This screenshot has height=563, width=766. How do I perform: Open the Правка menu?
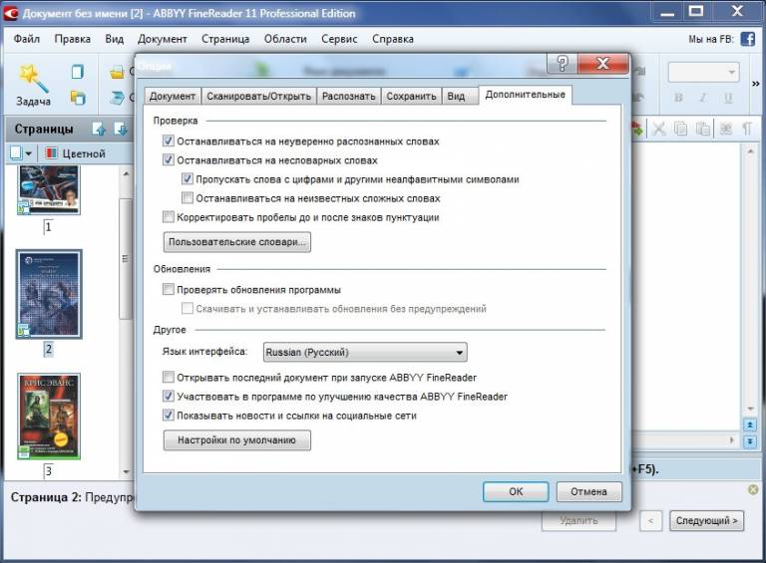pos(72,39)
